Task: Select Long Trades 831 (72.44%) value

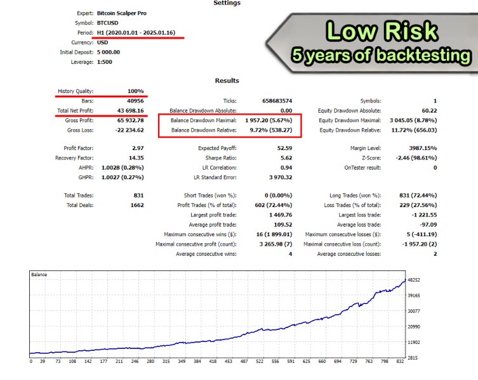Action: [418, 195]
